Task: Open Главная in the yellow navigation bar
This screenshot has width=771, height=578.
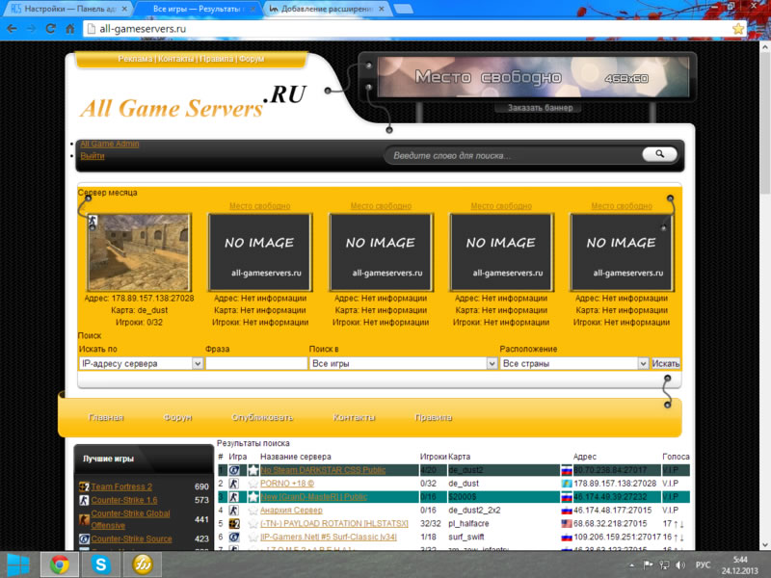Action: [105, 417]
